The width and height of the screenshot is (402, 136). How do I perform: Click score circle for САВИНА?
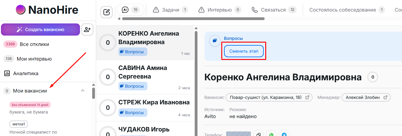click(x=108, y=77)
